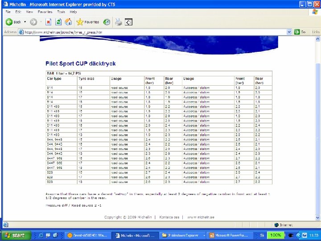Switch to the Bernt-WS00401 taskbar window
Image resolution: width=321 pixels, height=241 pixels.
click(88, 235)
